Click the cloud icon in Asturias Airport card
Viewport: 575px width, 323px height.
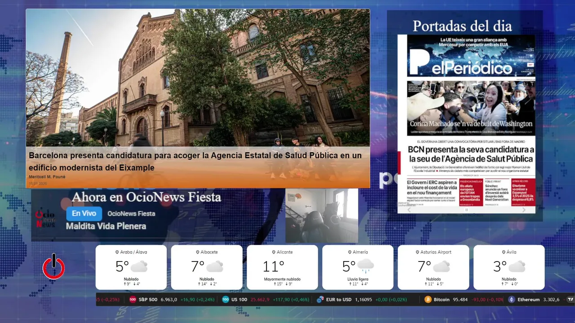coord(441,266)
